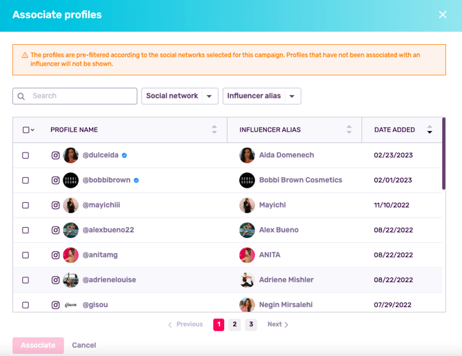Click the verified badge next to @bobbibrown
462x356 pixels.
click(137, 180)
